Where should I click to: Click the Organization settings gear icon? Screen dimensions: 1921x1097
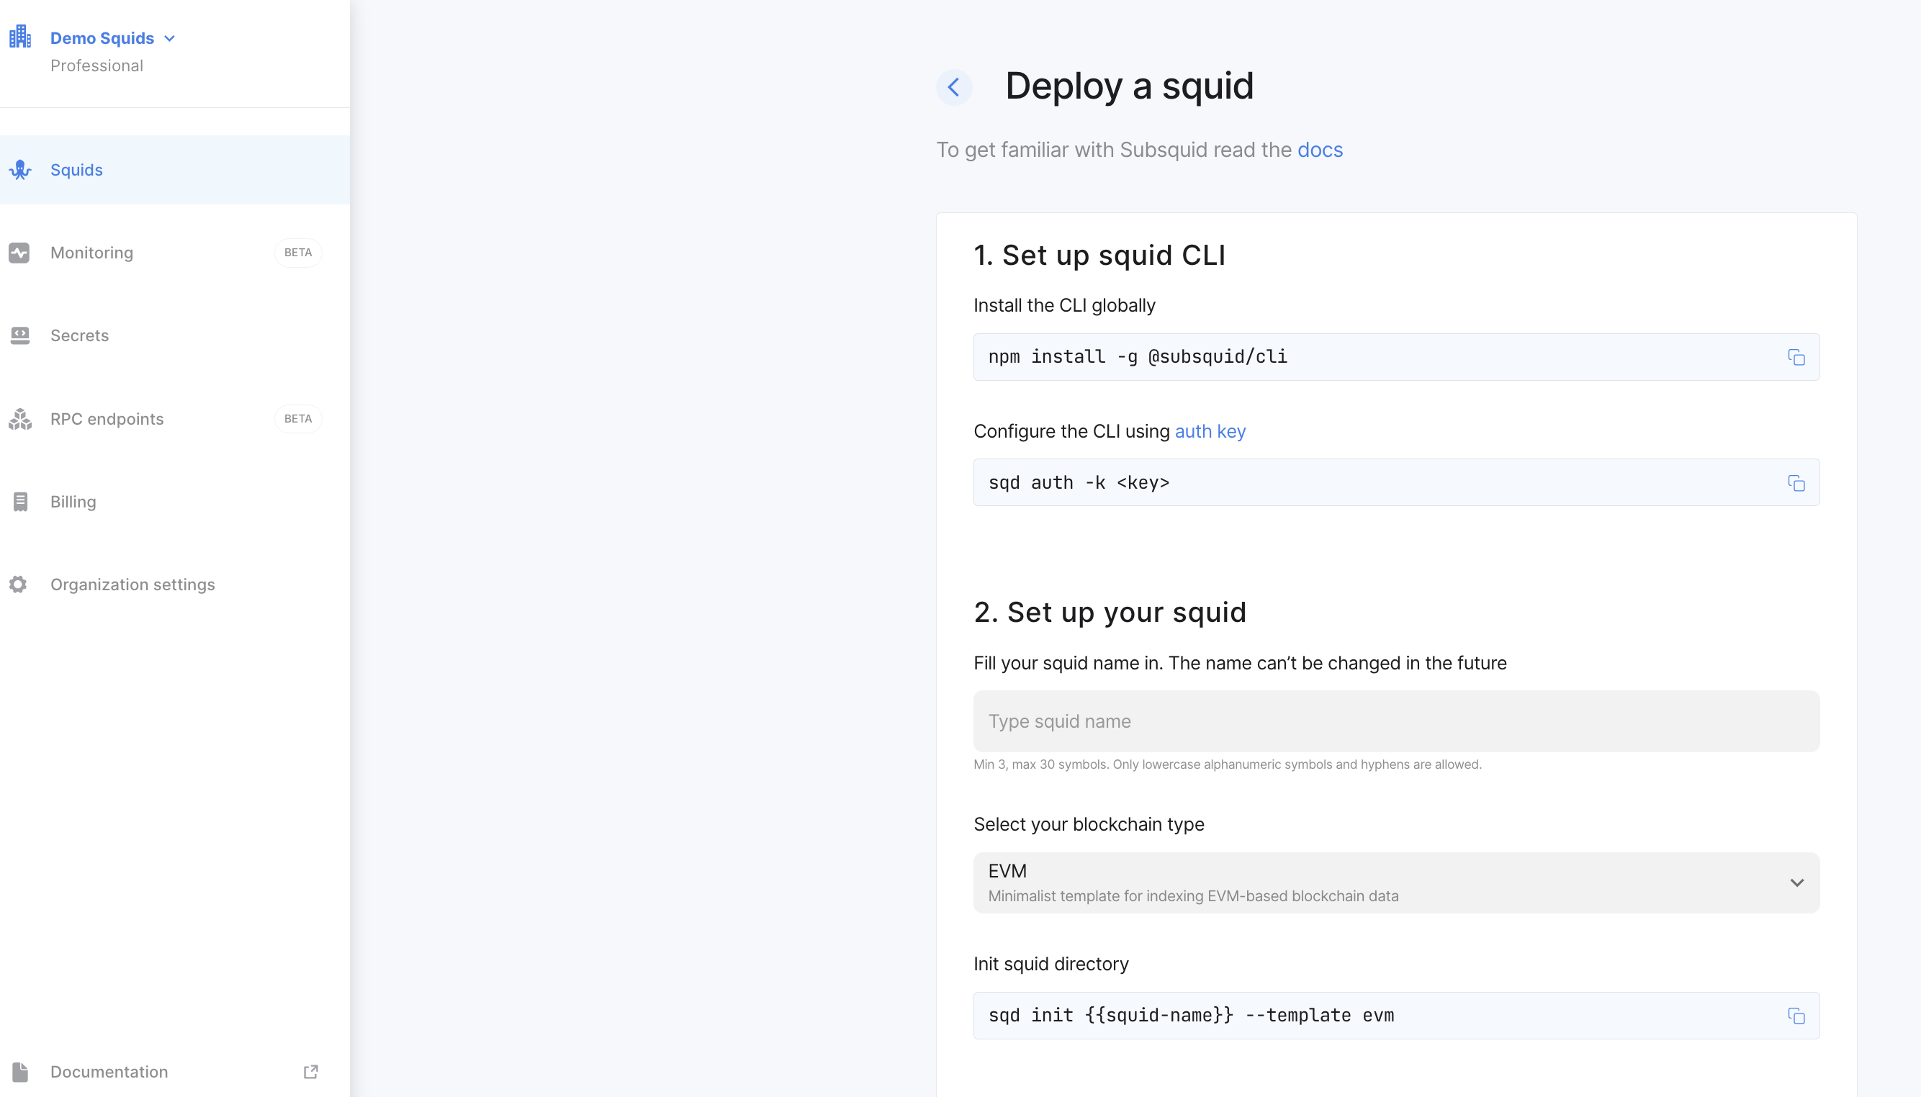[18, 584]
